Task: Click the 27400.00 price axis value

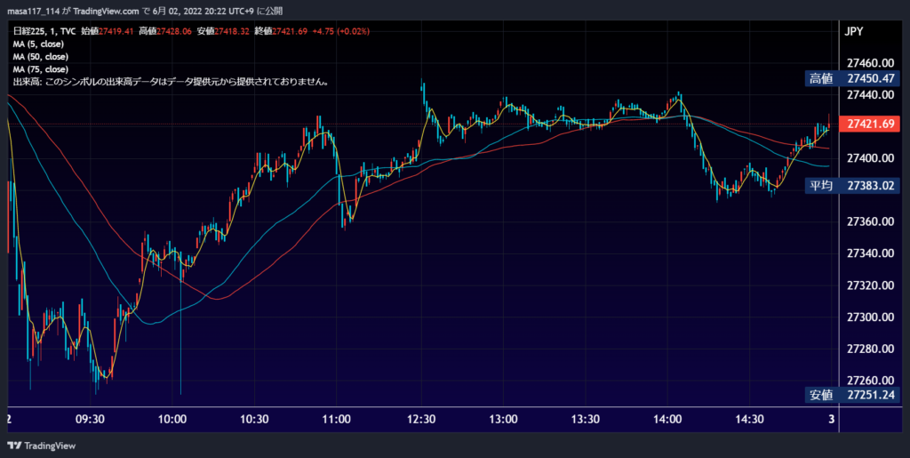Action: click(x=870, y=158)
